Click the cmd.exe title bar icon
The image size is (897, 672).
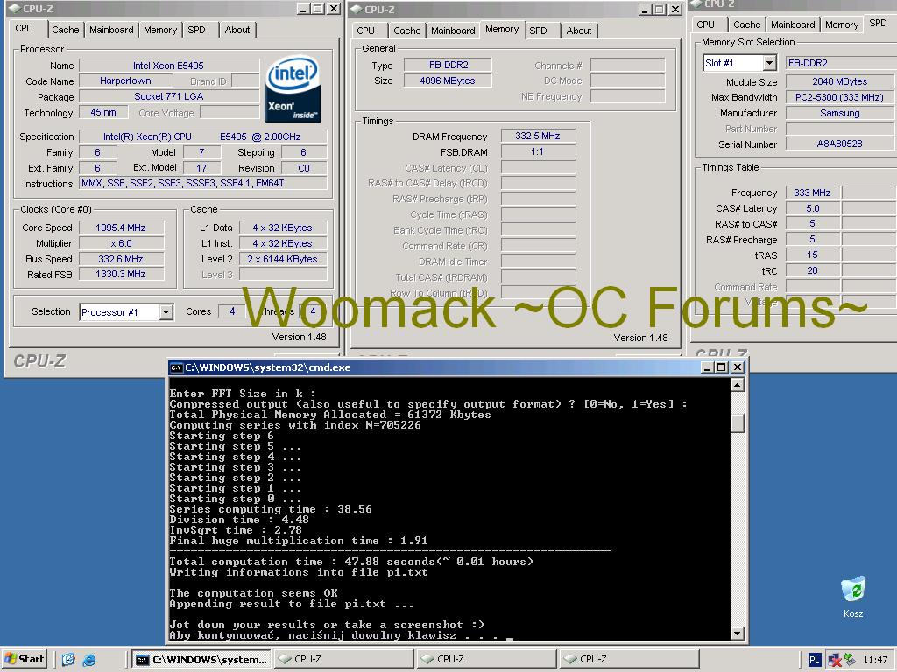tap(176, 367)
